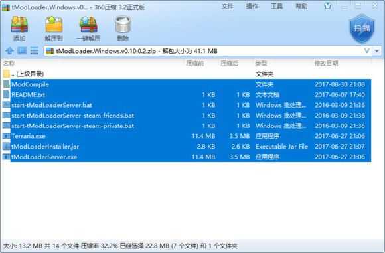Click the zip icon in the address bar
The height and width of the screenshot is (253, 385).
(50, 51)
